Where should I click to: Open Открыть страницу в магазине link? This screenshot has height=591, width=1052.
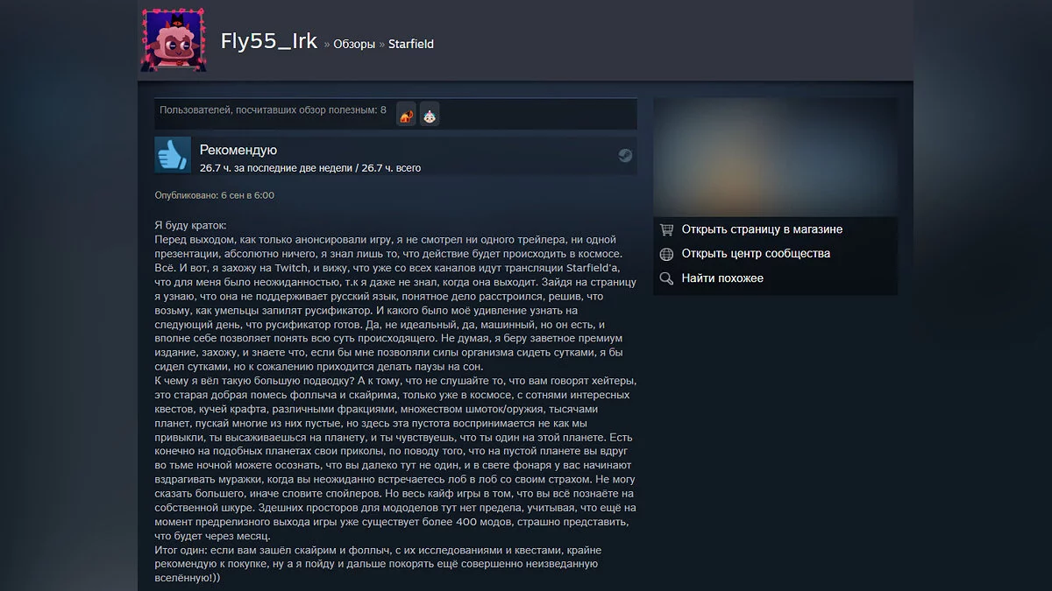[762, 229]
